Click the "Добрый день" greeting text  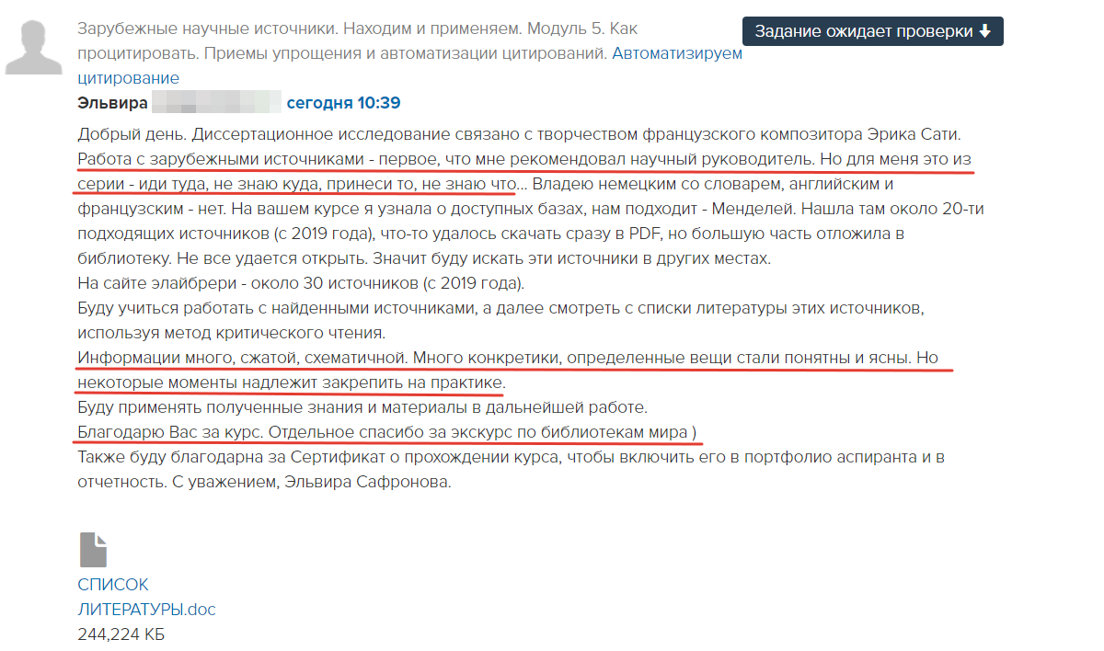(121, 133)
